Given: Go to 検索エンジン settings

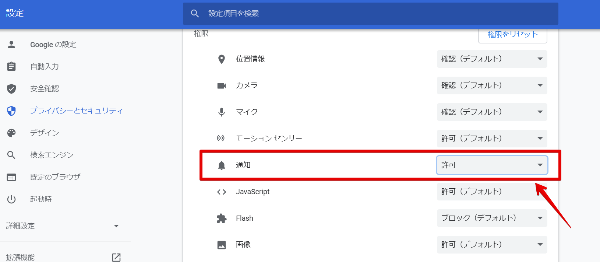Looking at the screenshot, I should 52,155.
